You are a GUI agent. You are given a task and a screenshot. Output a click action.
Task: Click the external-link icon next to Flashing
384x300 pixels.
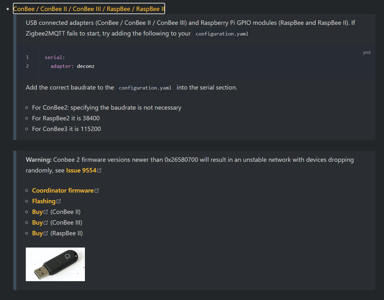(59, 201)
